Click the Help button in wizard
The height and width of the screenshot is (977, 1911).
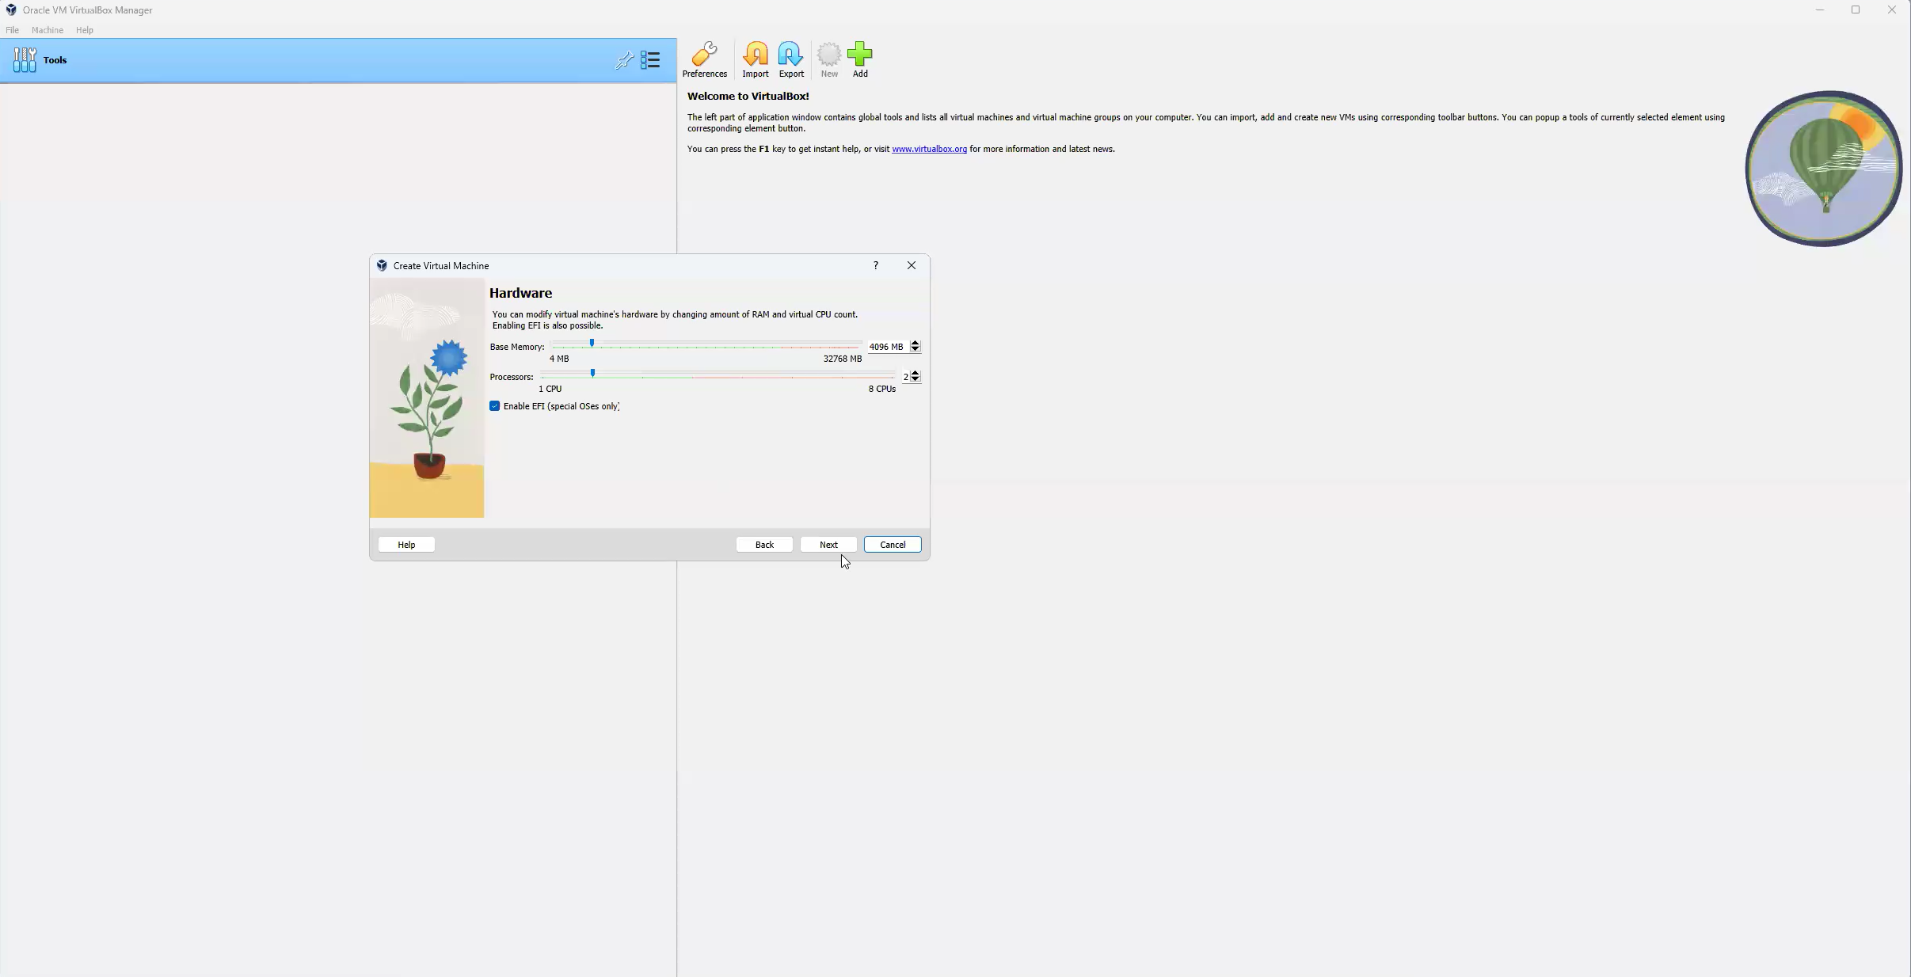pos(406,545)
